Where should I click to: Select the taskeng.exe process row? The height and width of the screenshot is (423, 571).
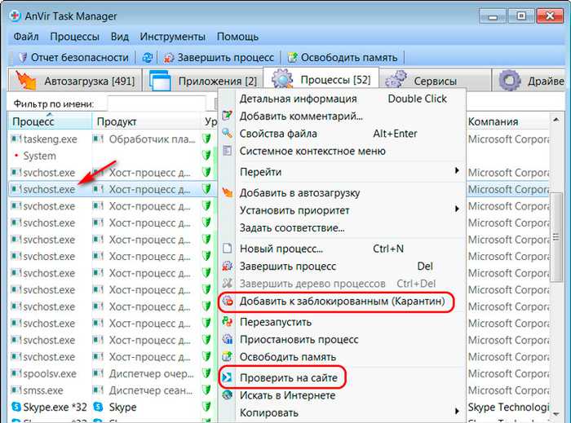tap(113, 139)
